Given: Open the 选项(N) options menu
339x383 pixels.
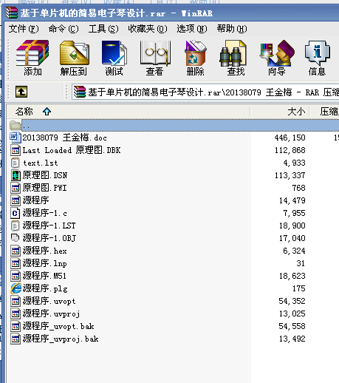Looking at the screenshot, I should 192,29.
